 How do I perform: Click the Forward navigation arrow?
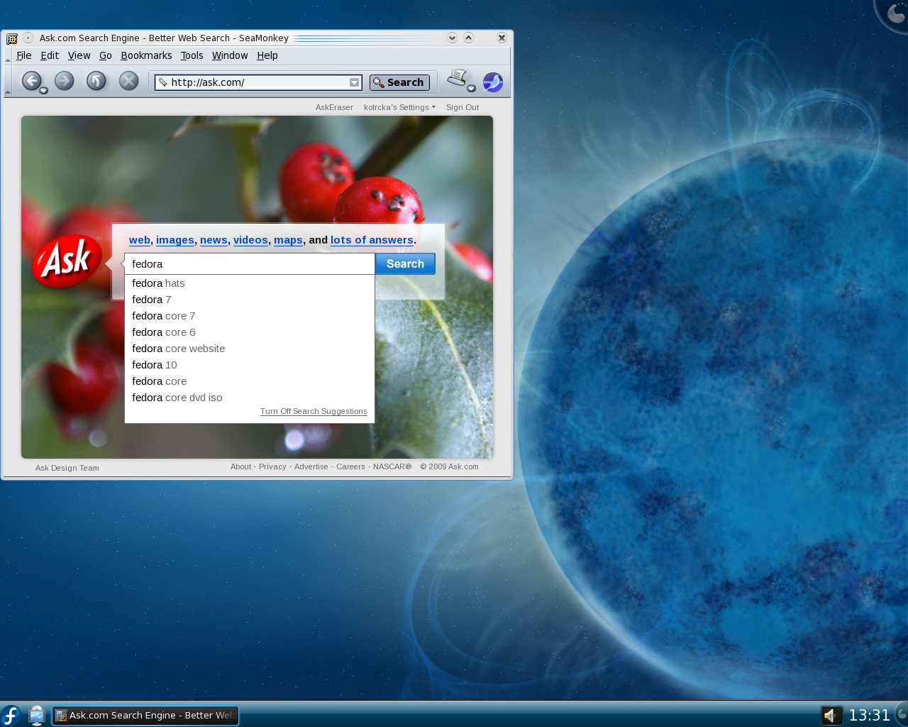click(65, 81)
